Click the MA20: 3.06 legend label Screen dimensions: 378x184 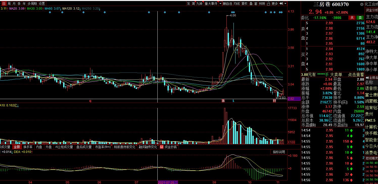click(x=17, y=9)
